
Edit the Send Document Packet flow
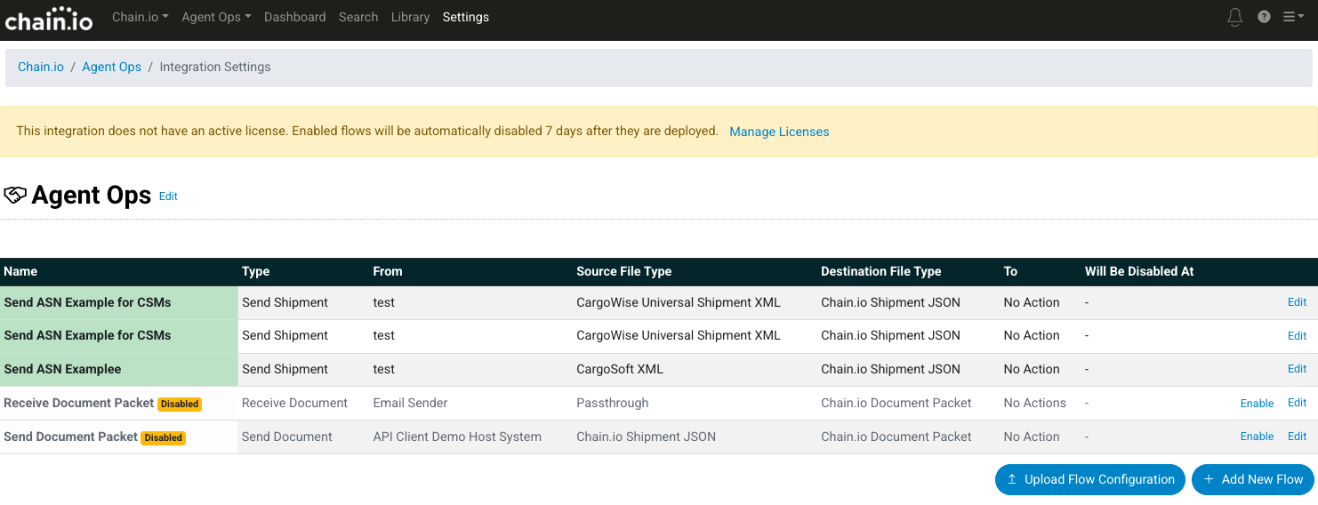pos(1297,437)
